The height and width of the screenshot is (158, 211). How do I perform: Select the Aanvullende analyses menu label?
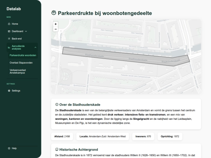click(18, 48)
